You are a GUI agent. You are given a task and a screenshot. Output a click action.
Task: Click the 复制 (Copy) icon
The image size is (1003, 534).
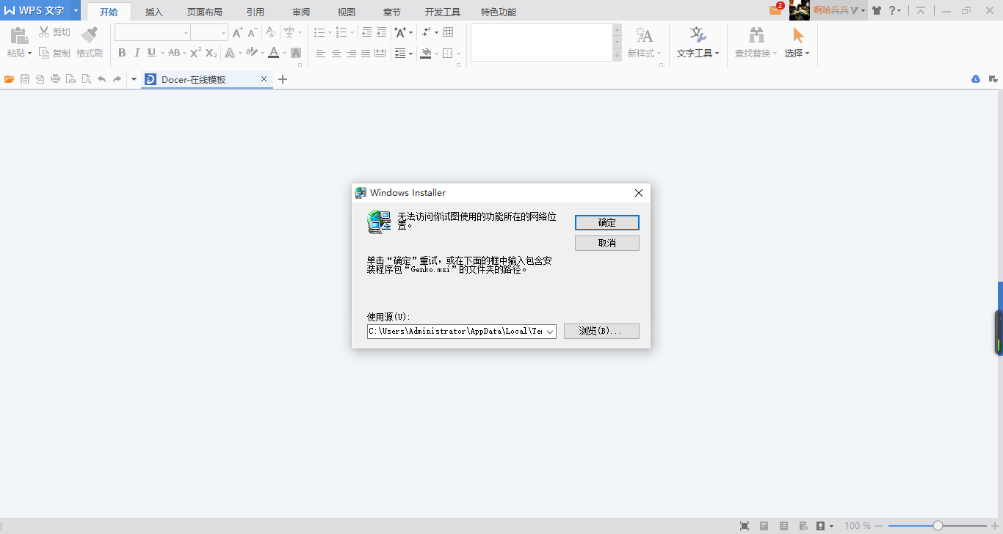click(54, 52)
